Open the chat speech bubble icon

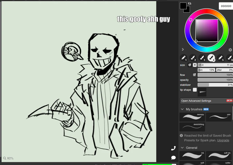click(173, 157)
